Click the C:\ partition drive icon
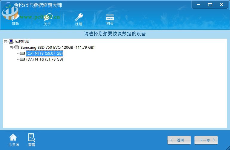 [x=22, y=53]
